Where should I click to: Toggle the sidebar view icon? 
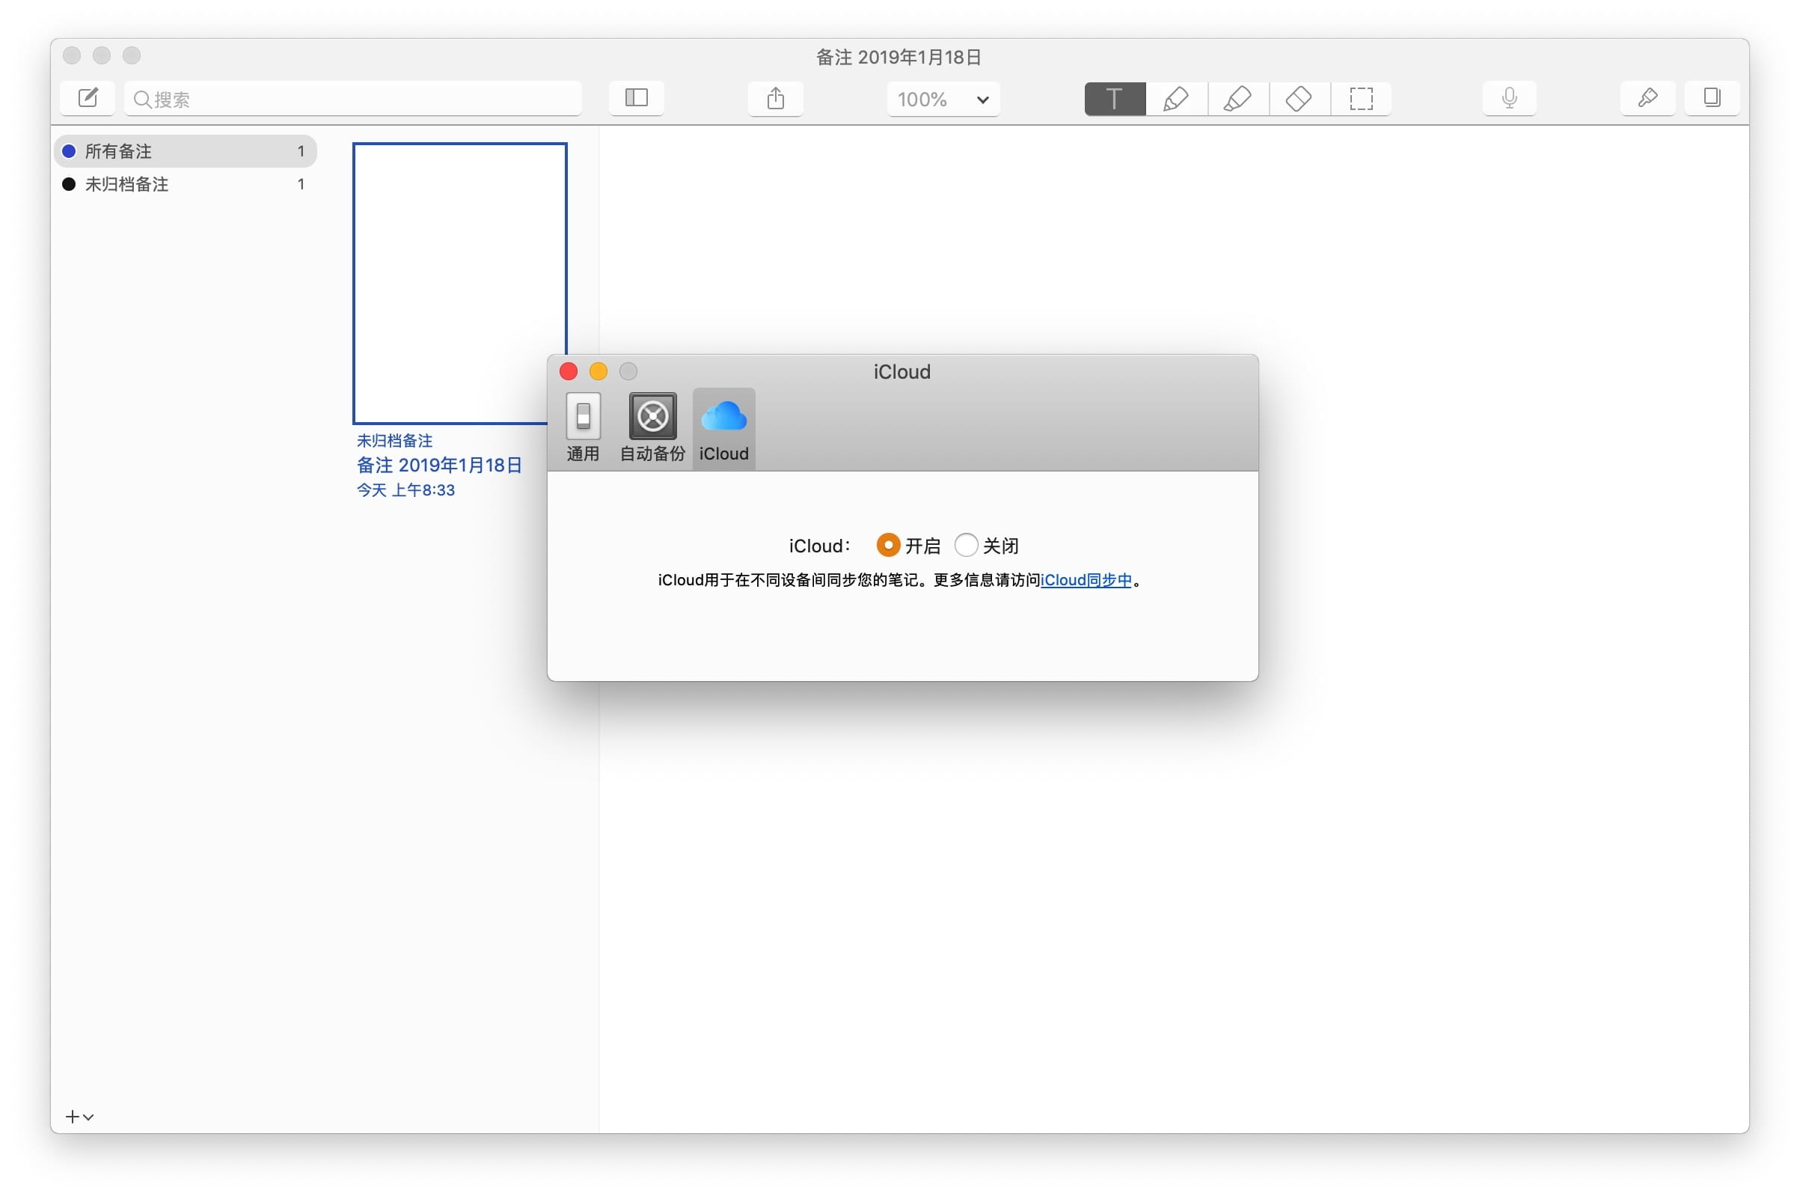click(x=637, y=98)
